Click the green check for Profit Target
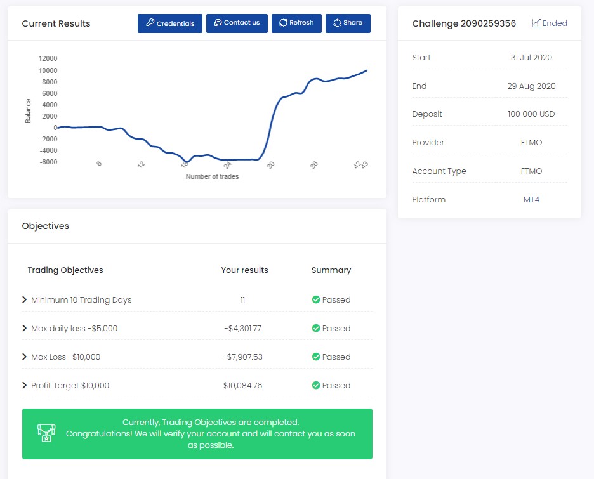This screenshot has height=479, width=594. pos(315,385)
